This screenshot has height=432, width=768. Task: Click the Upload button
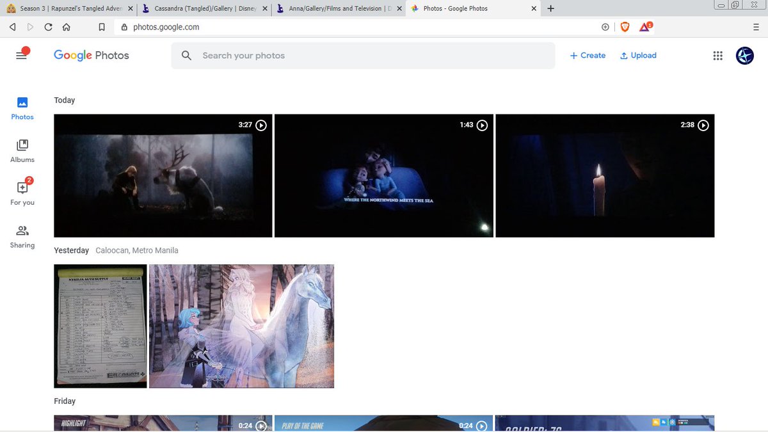tap(638, 56)
